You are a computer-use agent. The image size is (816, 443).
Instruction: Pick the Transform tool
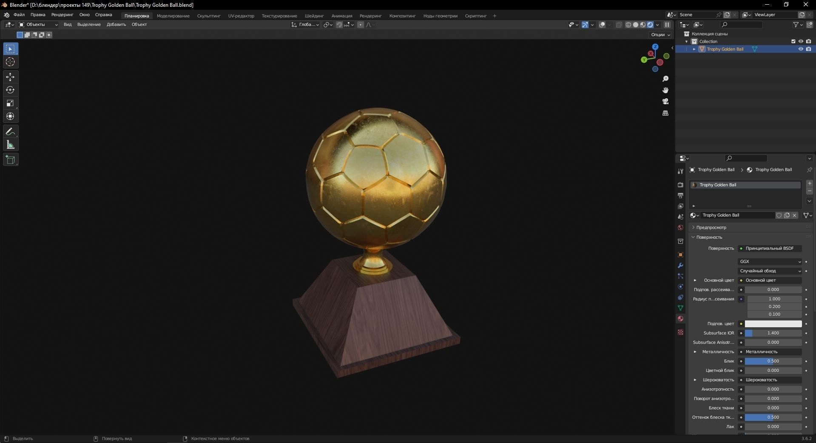coord(11,116)
